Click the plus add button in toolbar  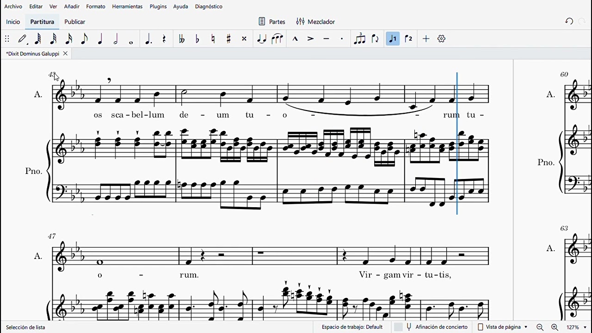[426, 39]
